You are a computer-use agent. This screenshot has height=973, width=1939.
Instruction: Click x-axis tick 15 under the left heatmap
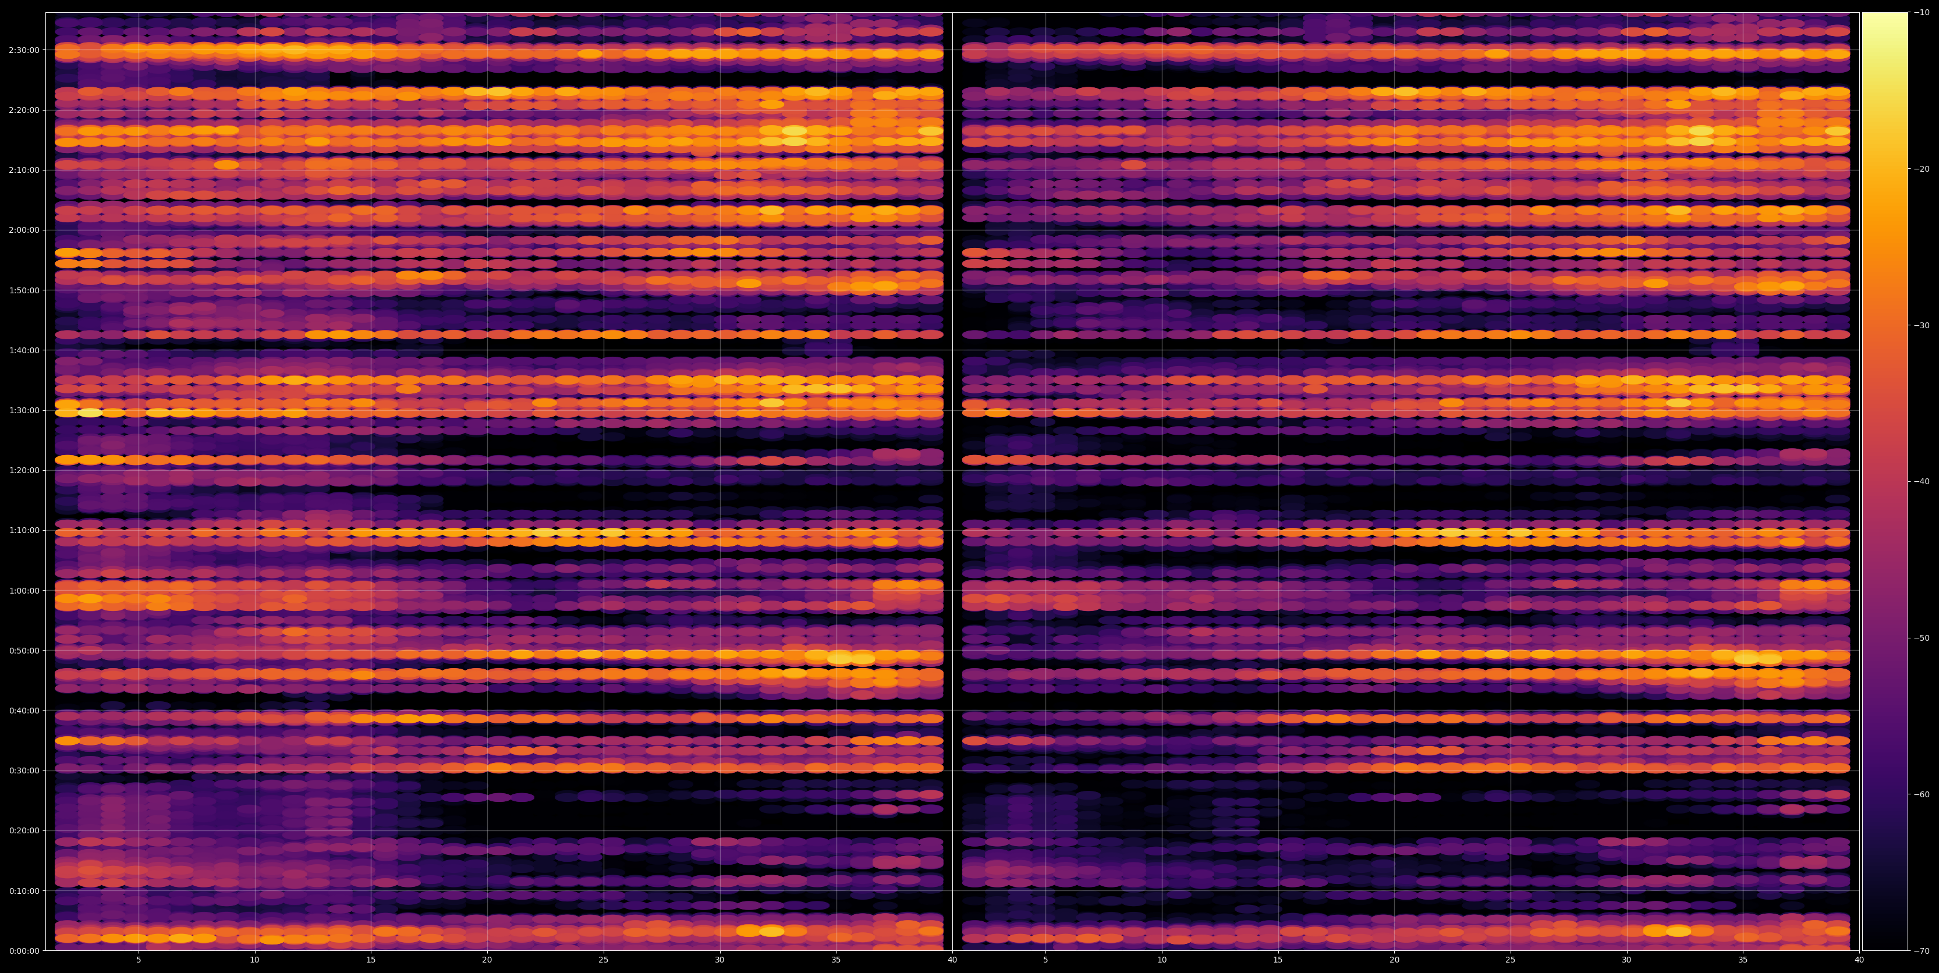click(x=371, y=960)
